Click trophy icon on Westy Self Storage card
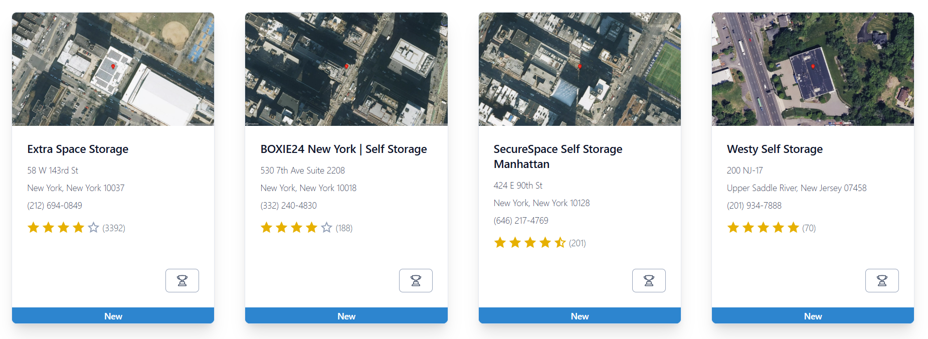The width and height of the screenshot is (928, 339). (x=882, y=280)
